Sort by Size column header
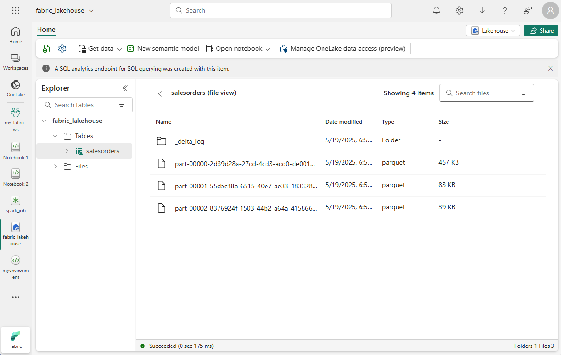Viewport: 561px width, 355px height. (x=443, y=122)
